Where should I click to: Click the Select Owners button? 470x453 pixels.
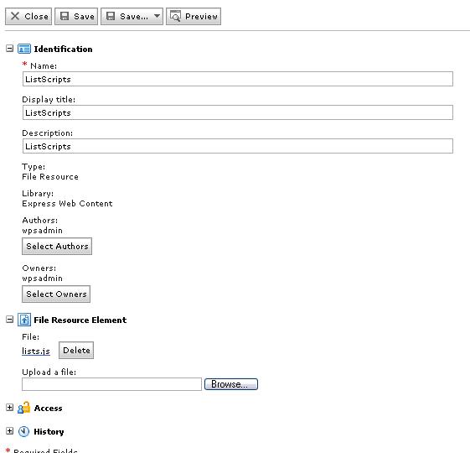[56, 294]
